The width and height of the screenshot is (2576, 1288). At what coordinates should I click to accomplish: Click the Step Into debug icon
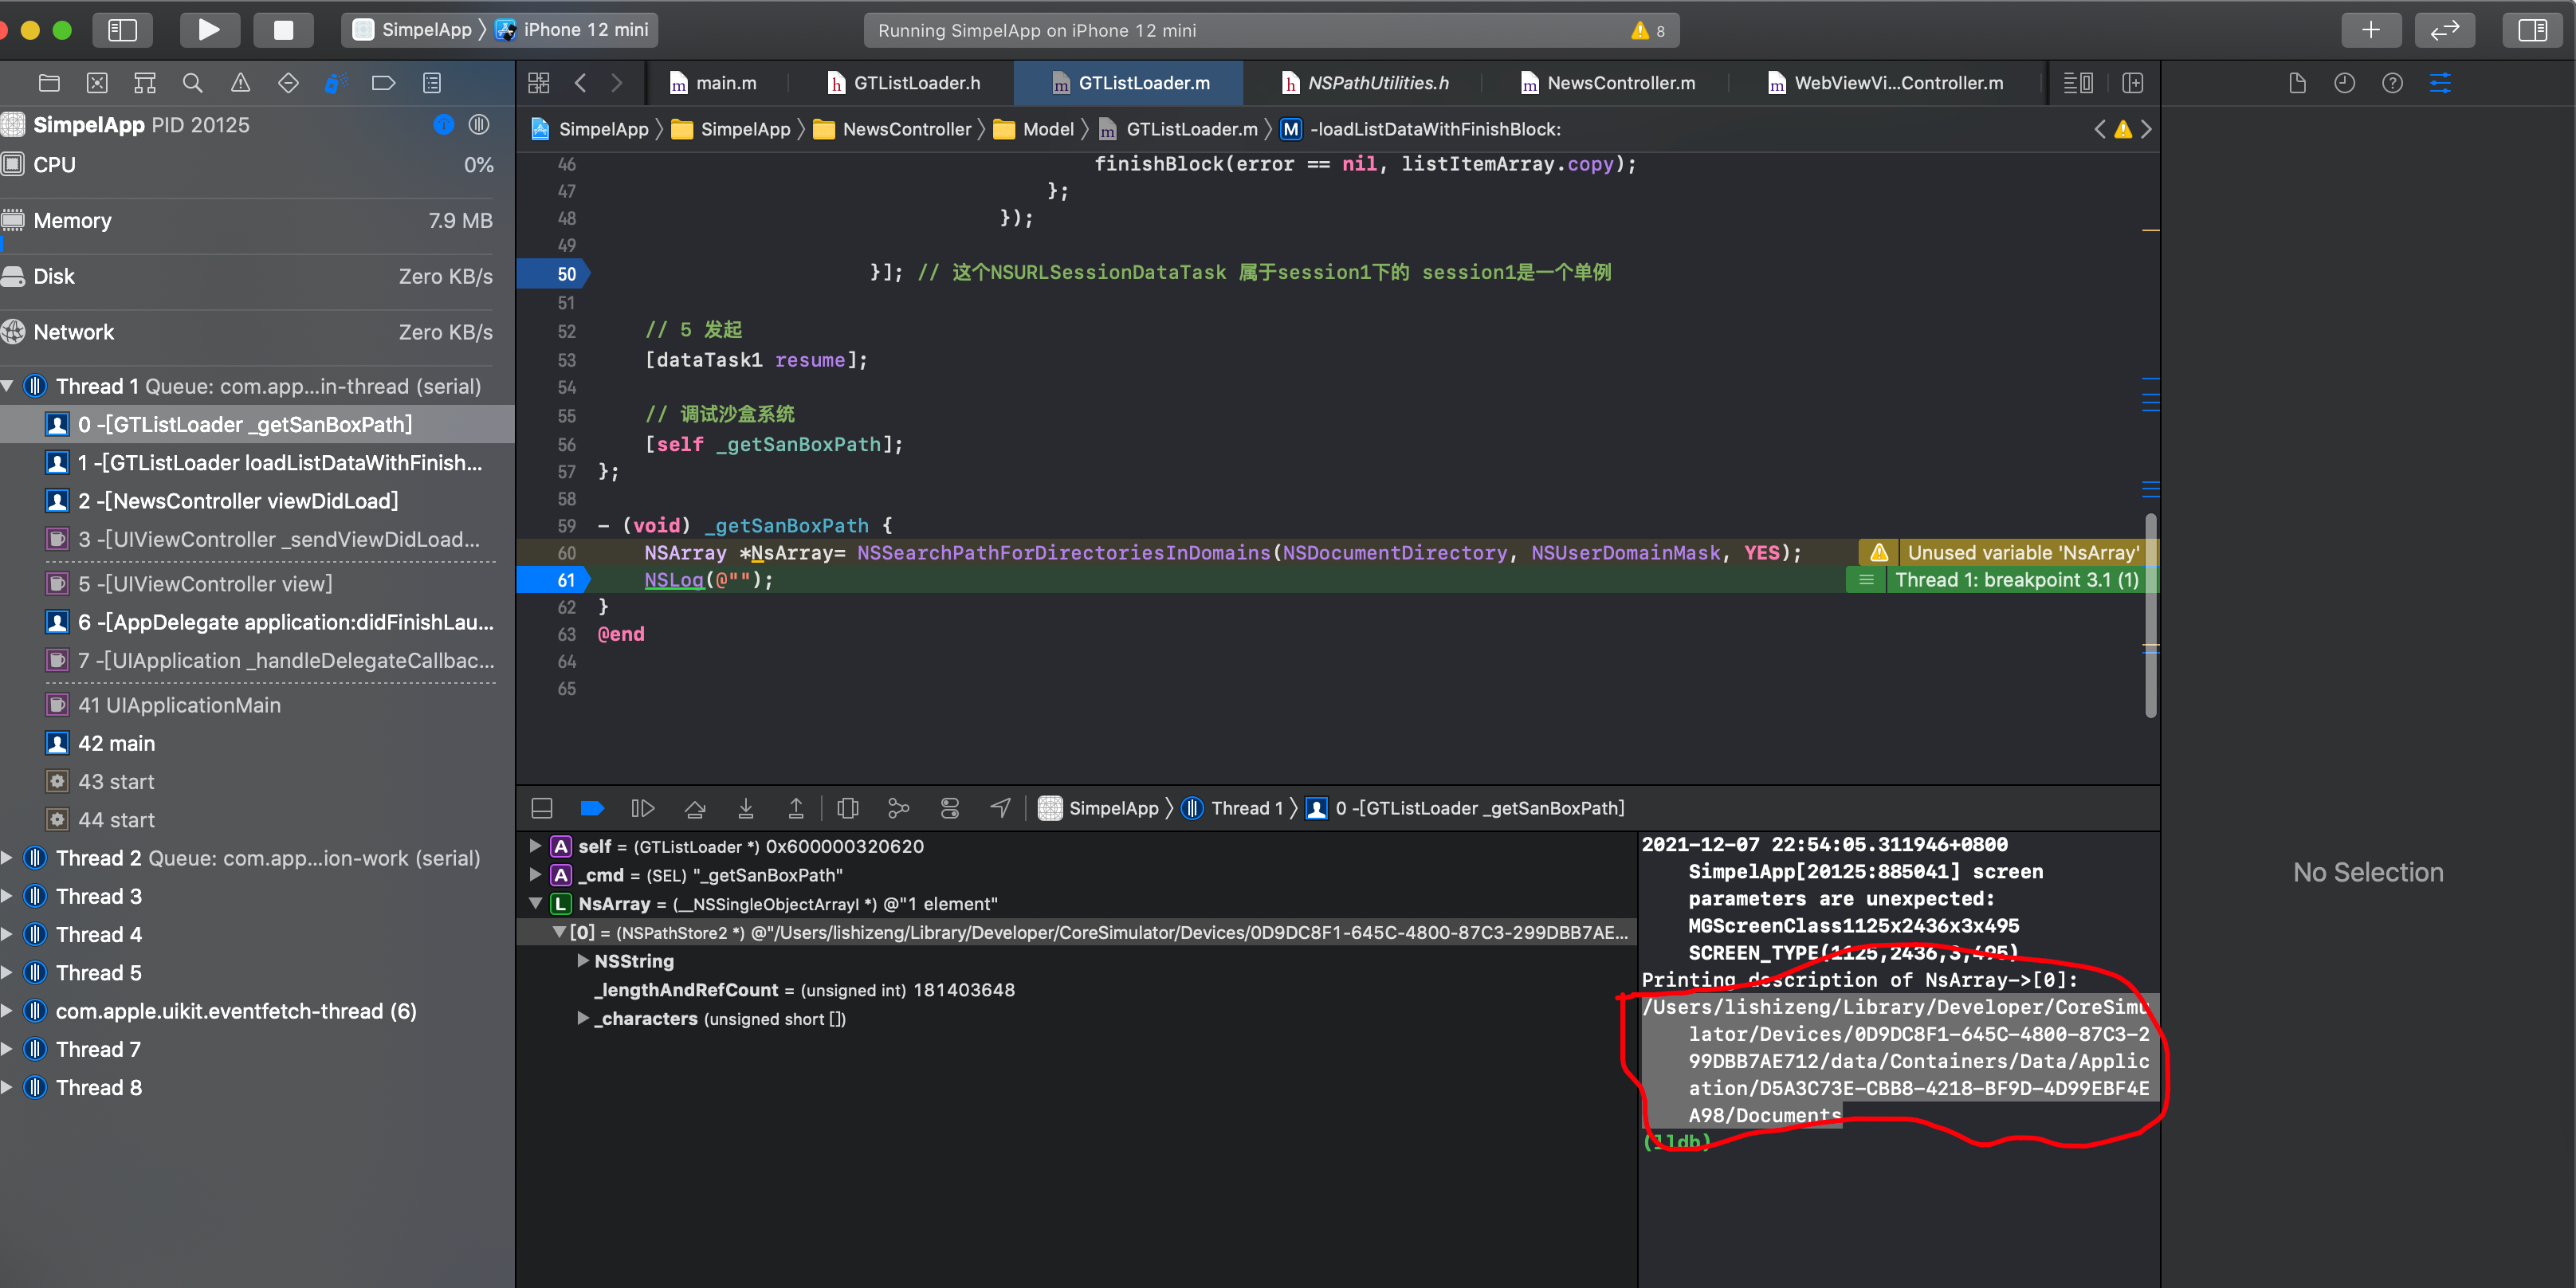pos(746,808)
